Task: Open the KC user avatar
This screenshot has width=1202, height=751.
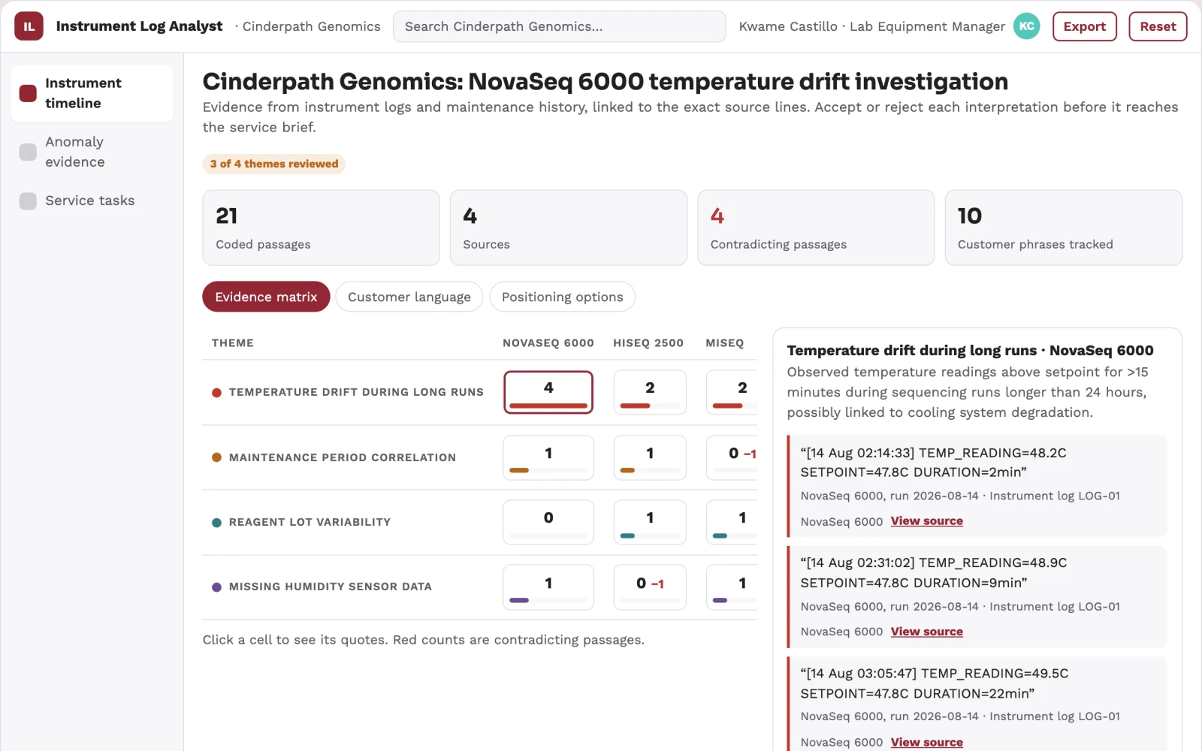Action: click(x=1026, y=26)
